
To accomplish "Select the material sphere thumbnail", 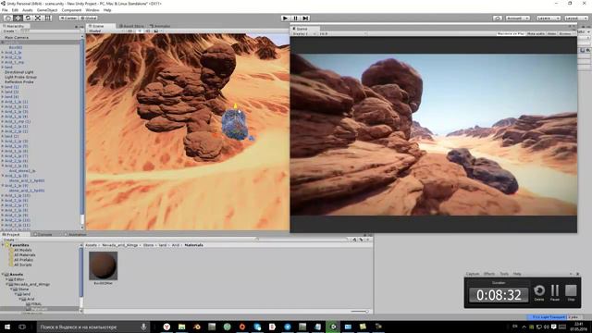I will pos(103,265).
